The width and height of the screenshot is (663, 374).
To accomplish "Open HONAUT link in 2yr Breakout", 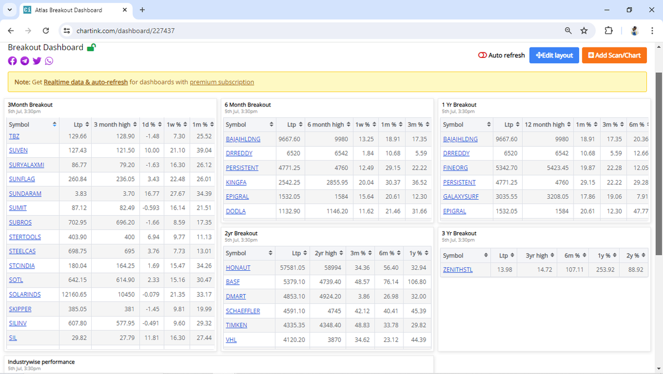I will 238,268.
